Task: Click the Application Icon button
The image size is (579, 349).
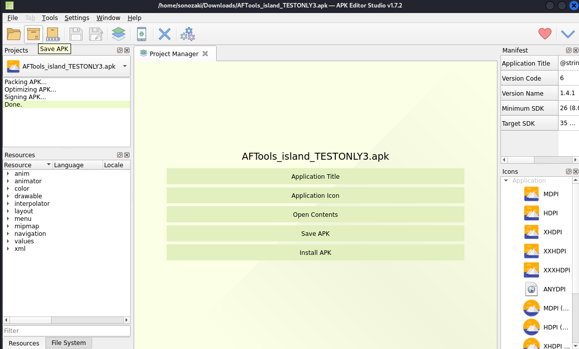Action: 315,195
